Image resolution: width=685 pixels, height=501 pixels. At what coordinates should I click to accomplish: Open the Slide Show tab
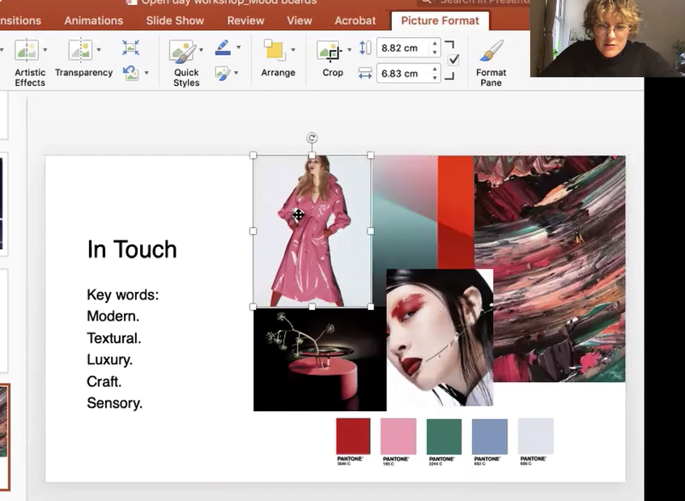175,20
